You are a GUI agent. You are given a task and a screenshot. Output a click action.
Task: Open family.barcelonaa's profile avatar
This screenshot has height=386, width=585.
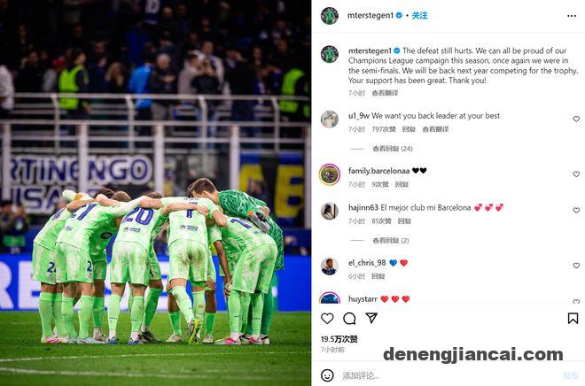(330, 174)
